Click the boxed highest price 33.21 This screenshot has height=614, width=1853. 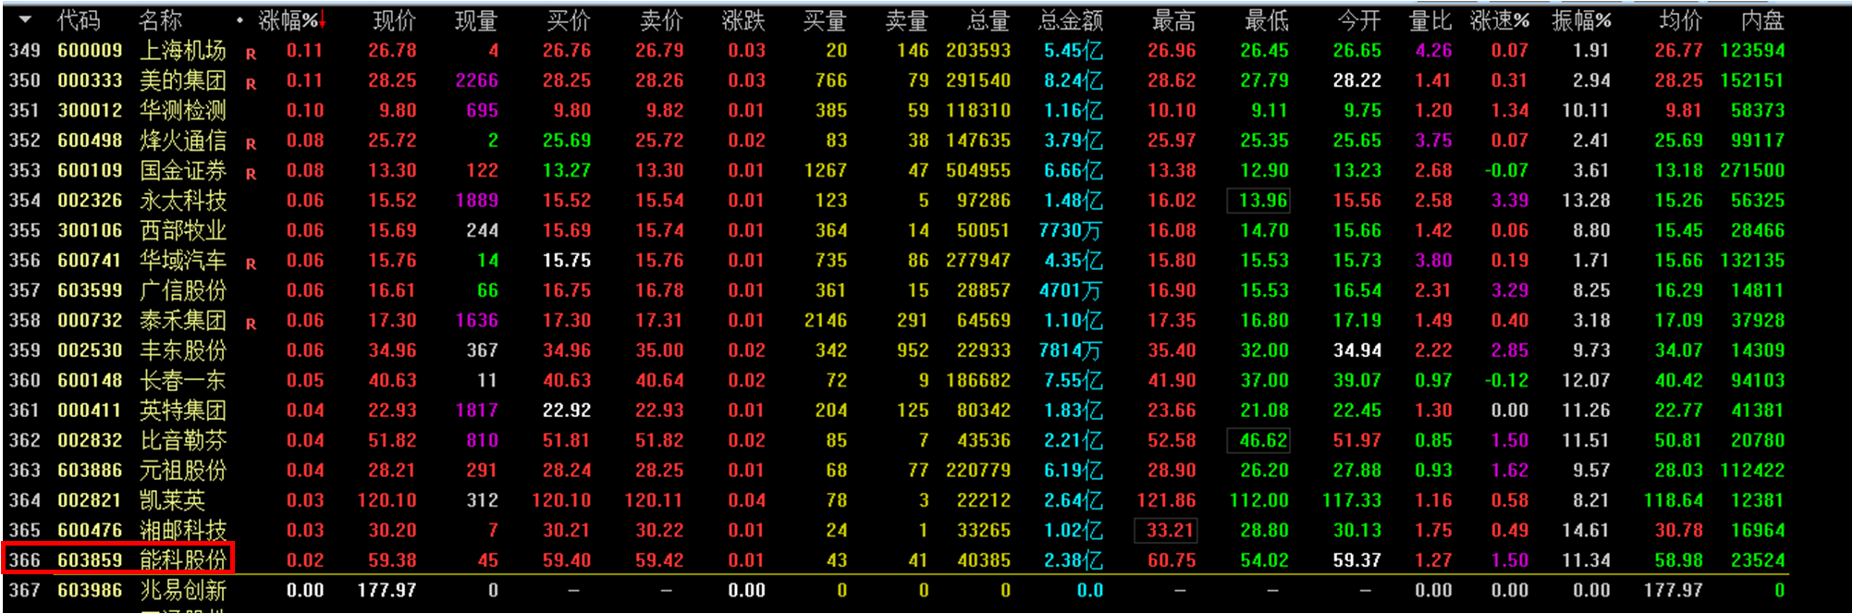[1166, 531]
